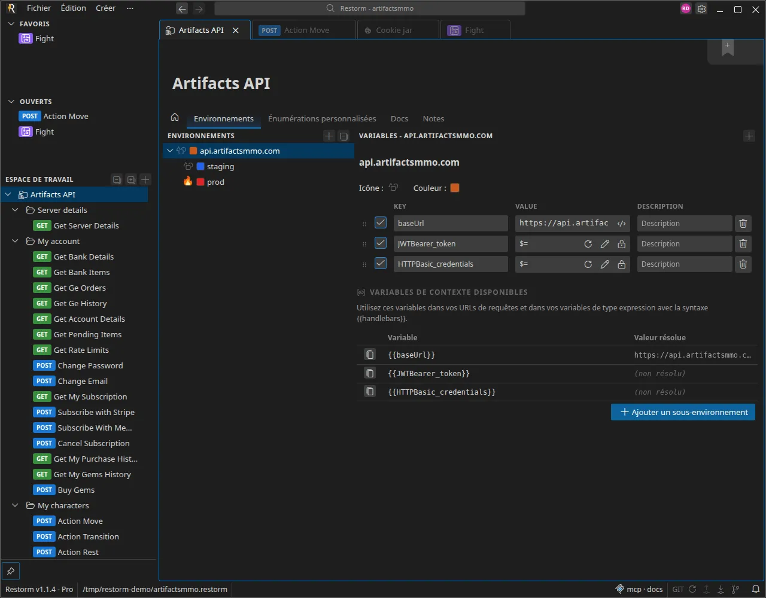Toggle the lock on JWTBearer_token
This screenshot has height=598, width=766.
[622, 244]
